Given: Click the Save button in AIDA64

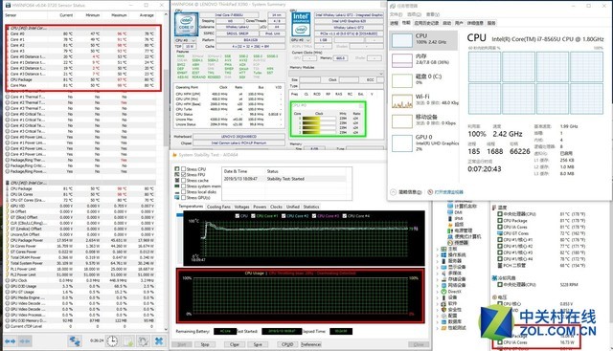Looking at the screenshot, I should coord(258,344).
